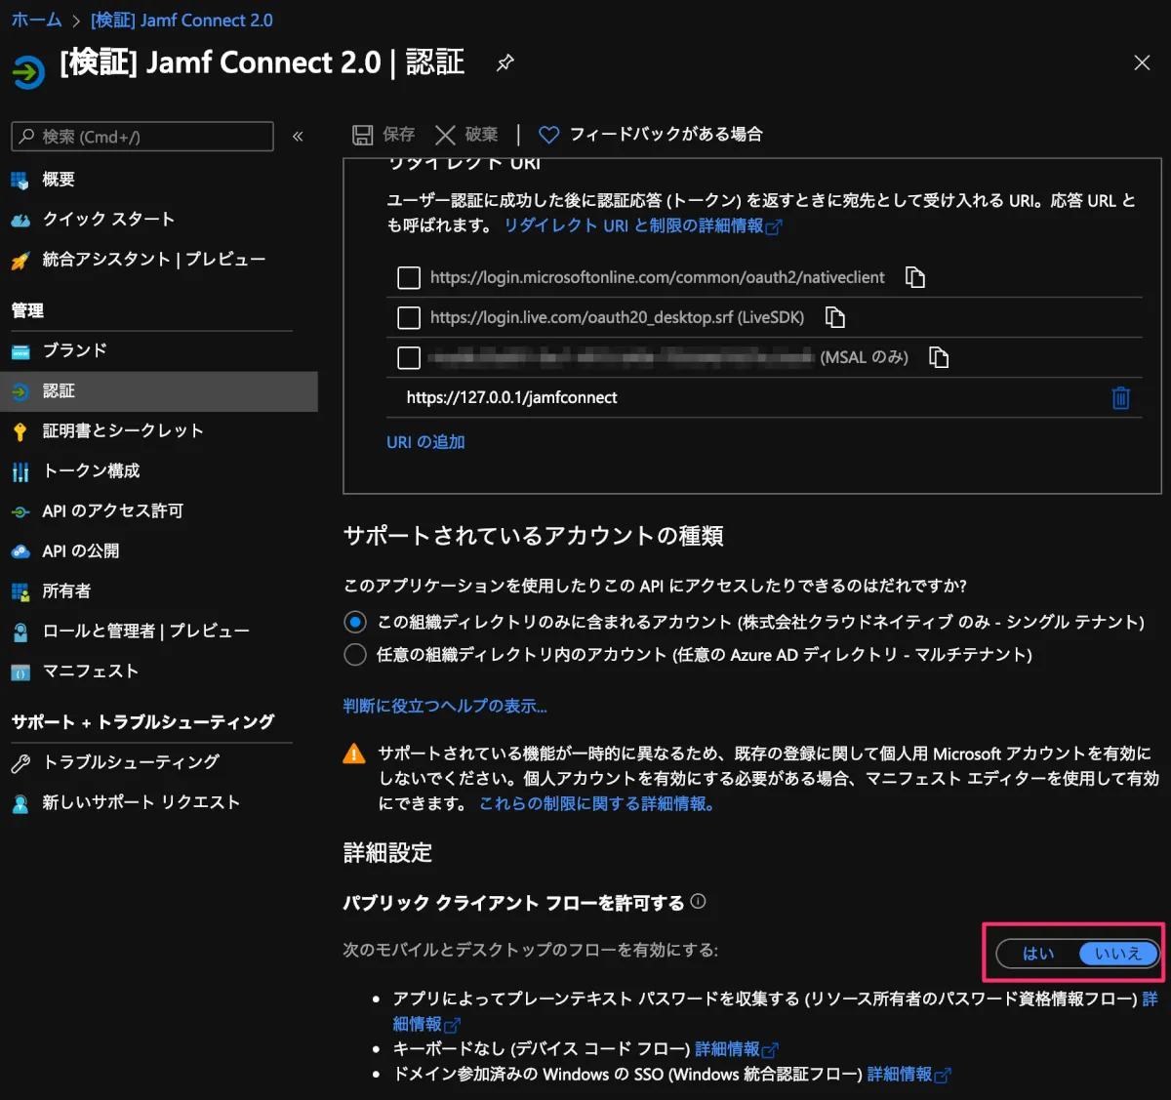
Task: Check the MSAL-only URI checkbox
Action: tap(409, 358)
